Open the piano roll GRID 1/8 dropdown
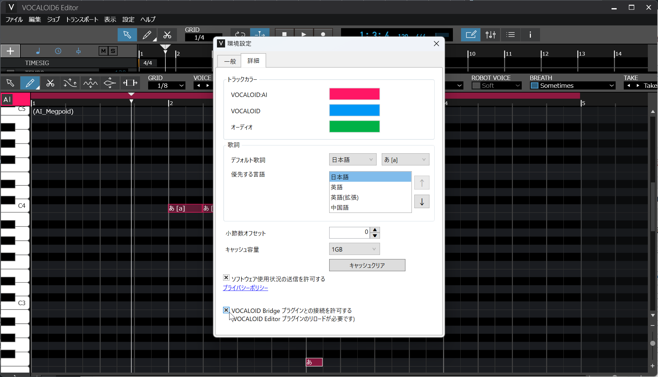Viewport: 658px width, 377px height. pos(166,86)
